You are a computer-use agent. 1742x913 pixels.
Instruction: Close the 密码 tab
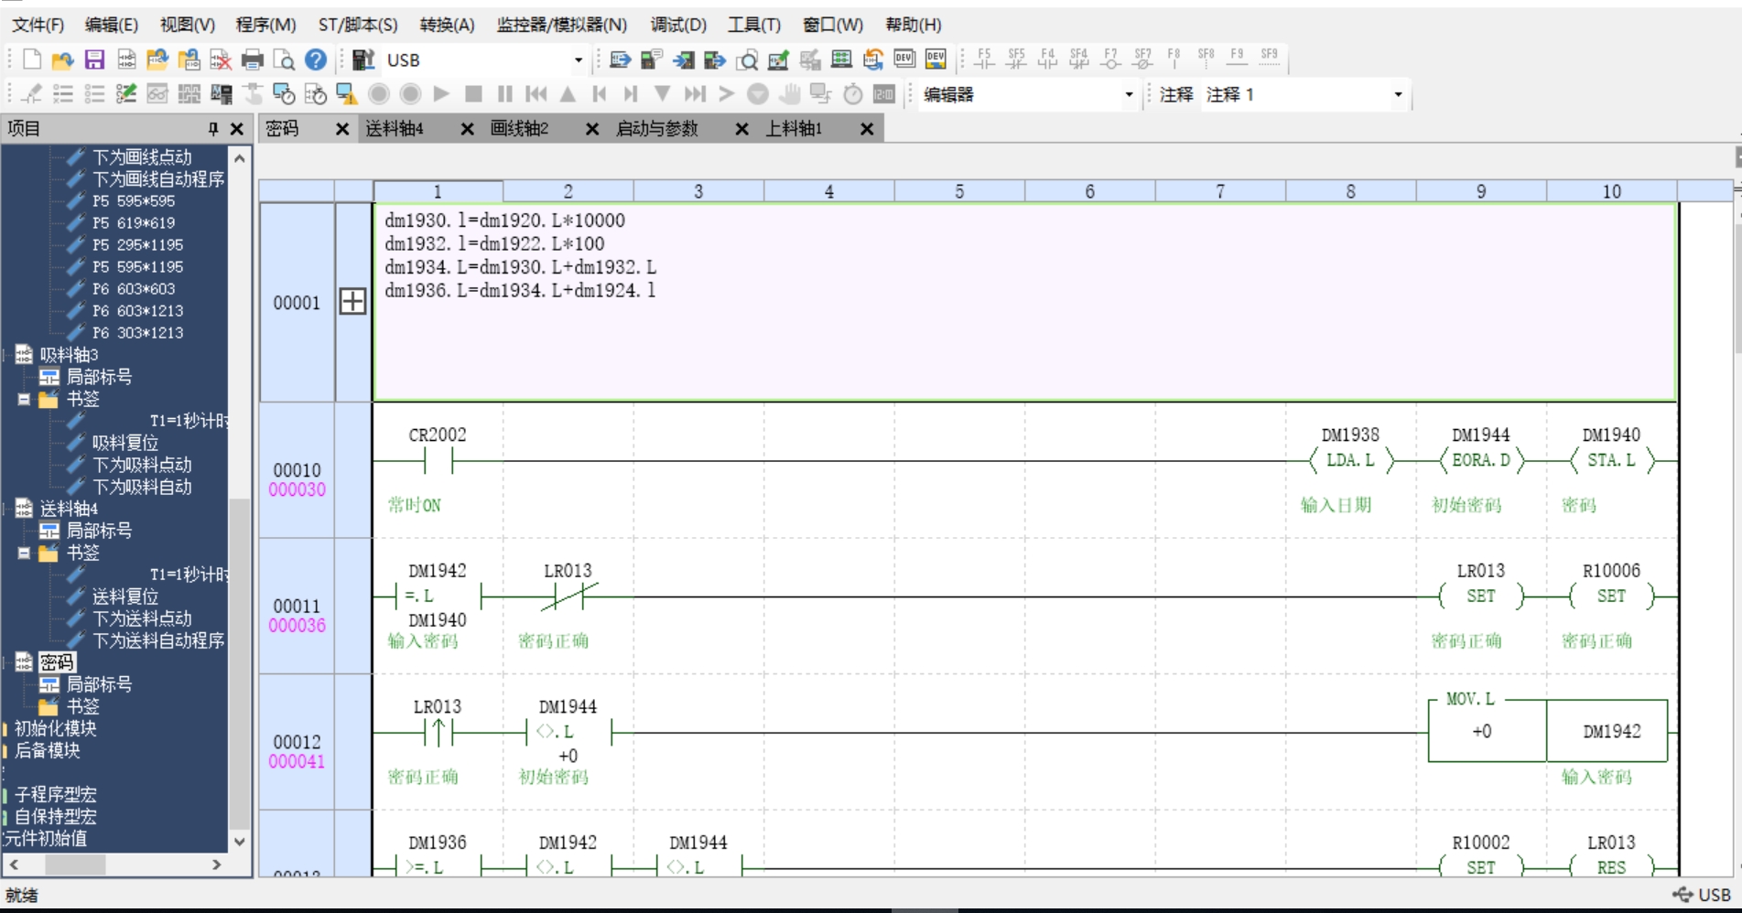tap(342, 129)
